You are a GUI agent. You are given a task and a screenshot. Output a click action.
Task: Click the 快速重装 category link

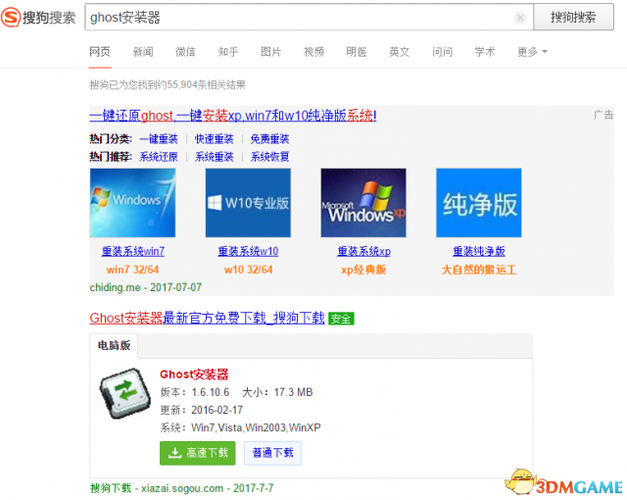pyautogui.click(x=214, y=139)
